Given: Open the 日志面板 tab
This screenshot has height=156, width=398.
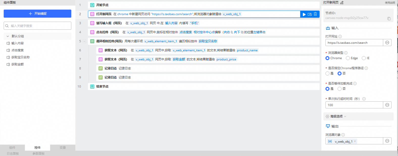Looking at the screenshot, I should pyautogui.click(x=13, y=153).
